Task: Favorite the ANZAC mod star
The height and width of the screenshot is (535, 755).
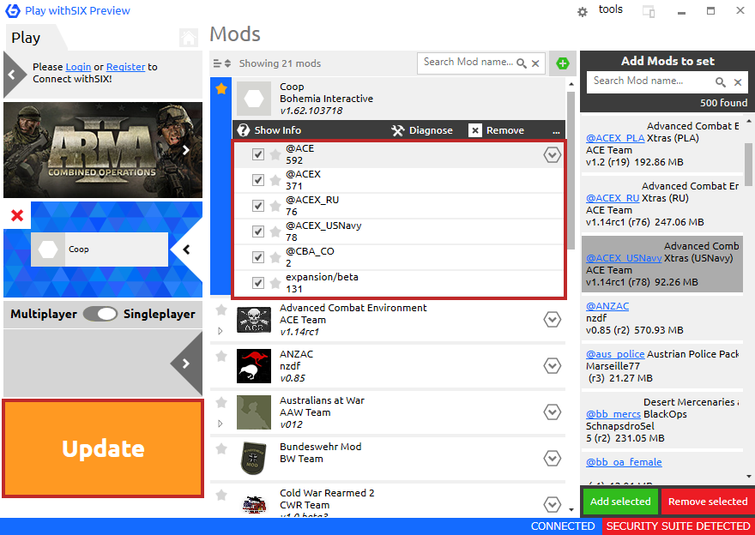Action: coord(221,356)
